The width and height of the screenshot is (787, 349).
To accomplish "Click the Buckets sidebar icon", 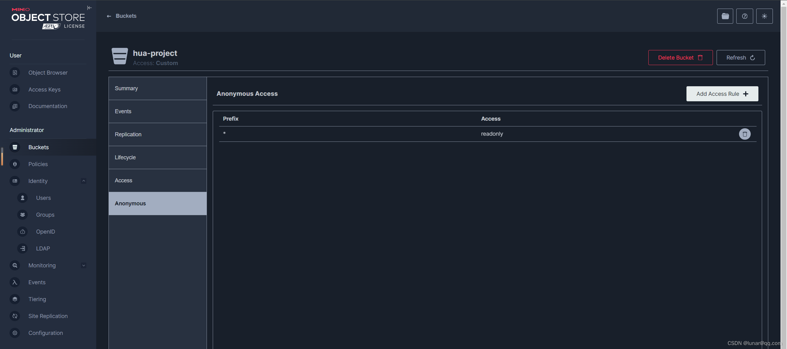I will pos(15,147).
